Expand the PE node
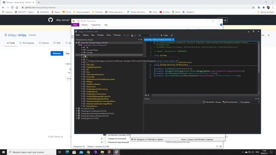The height and width of the screenshot is (155, 276). [82, 48]
